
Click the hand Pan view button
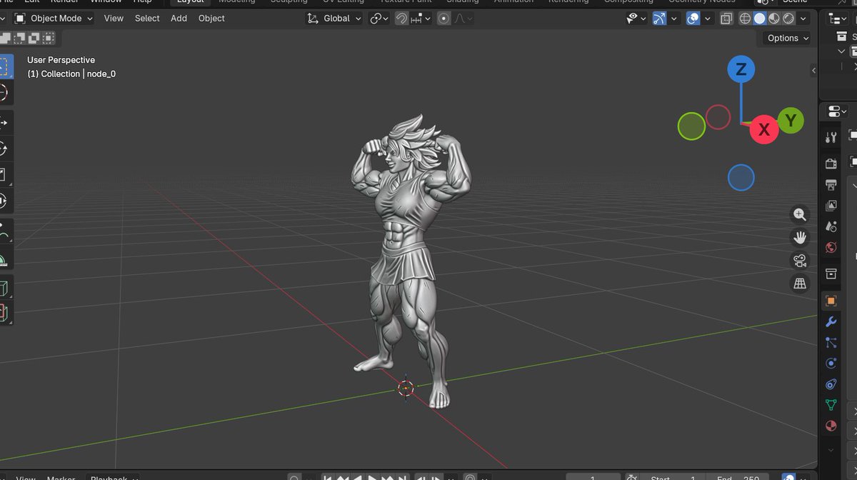click(800, 237)
